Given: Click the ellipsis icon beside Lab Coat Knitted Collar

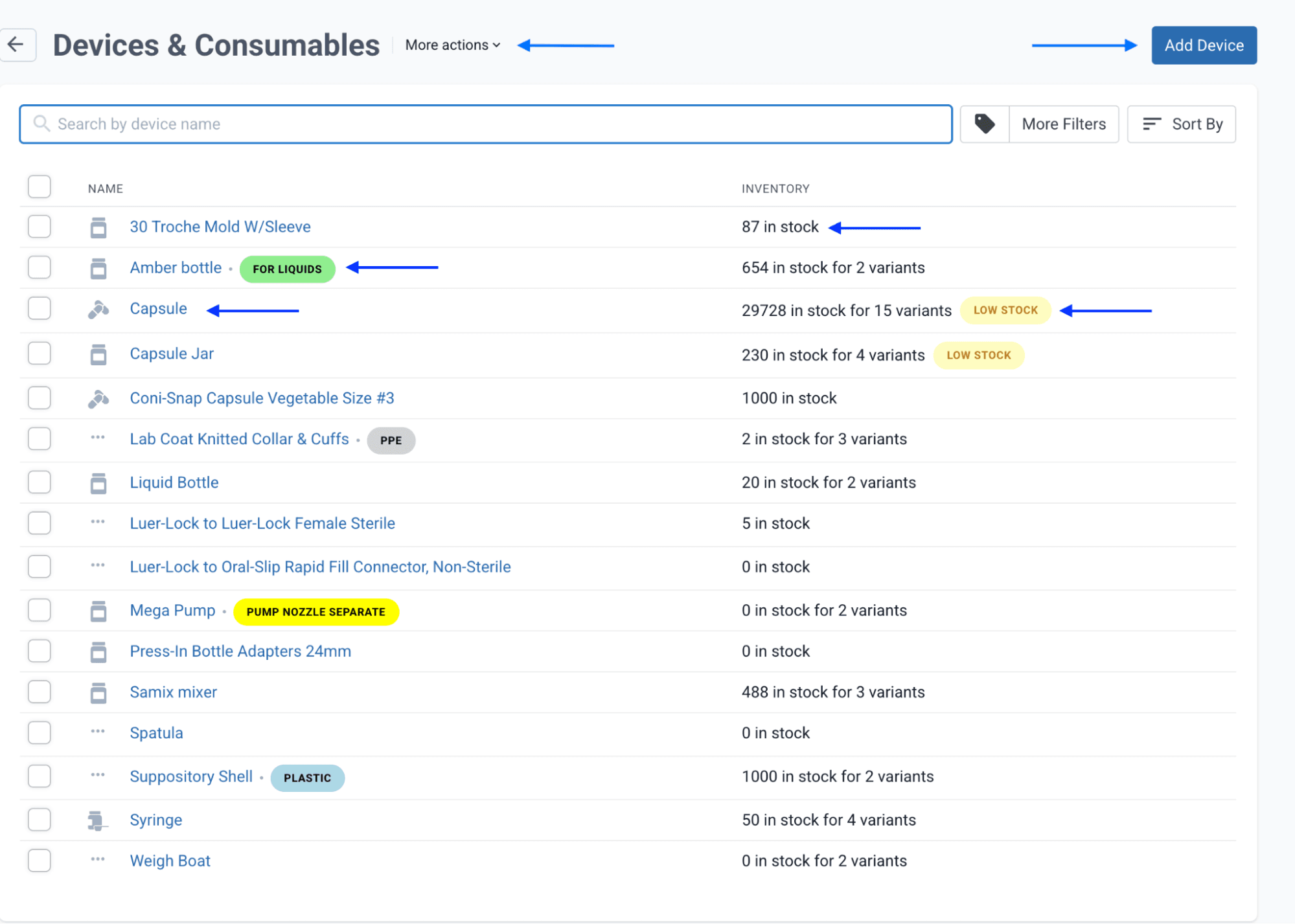Looking at the screenshot, I should pos(98,438).
